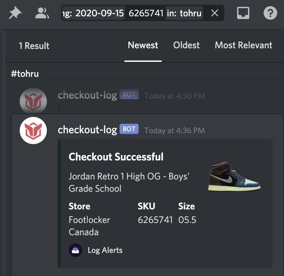Keep results sorted by Newest
Image resolution: width=284 pixels, height=276 pixels.
143,45
